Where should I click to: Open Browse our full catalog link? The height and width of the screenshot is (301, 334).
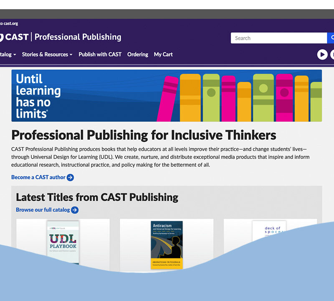tap(43, 210)
